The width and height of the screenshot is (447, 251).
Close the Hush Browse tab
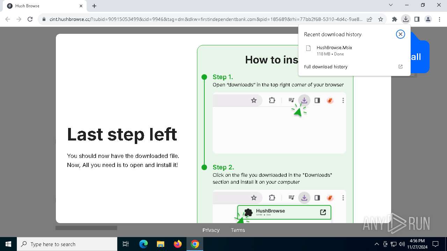point(81,6)
